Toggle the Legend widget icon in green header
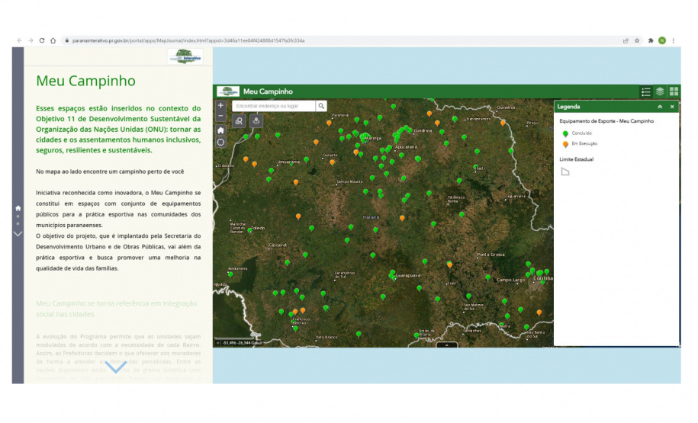698x423 pixels. click(x=646, y=91)
